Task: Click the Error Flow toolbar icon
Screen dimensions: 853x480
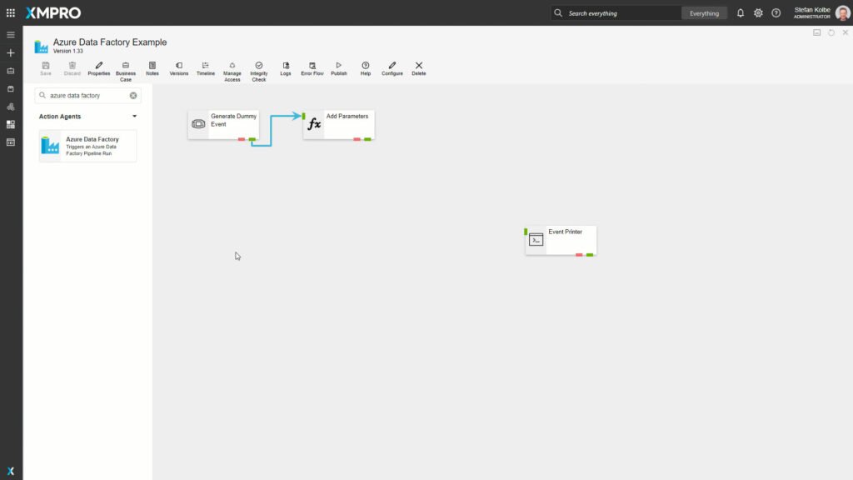Action: pyautogui.click(x=312, y=66)
